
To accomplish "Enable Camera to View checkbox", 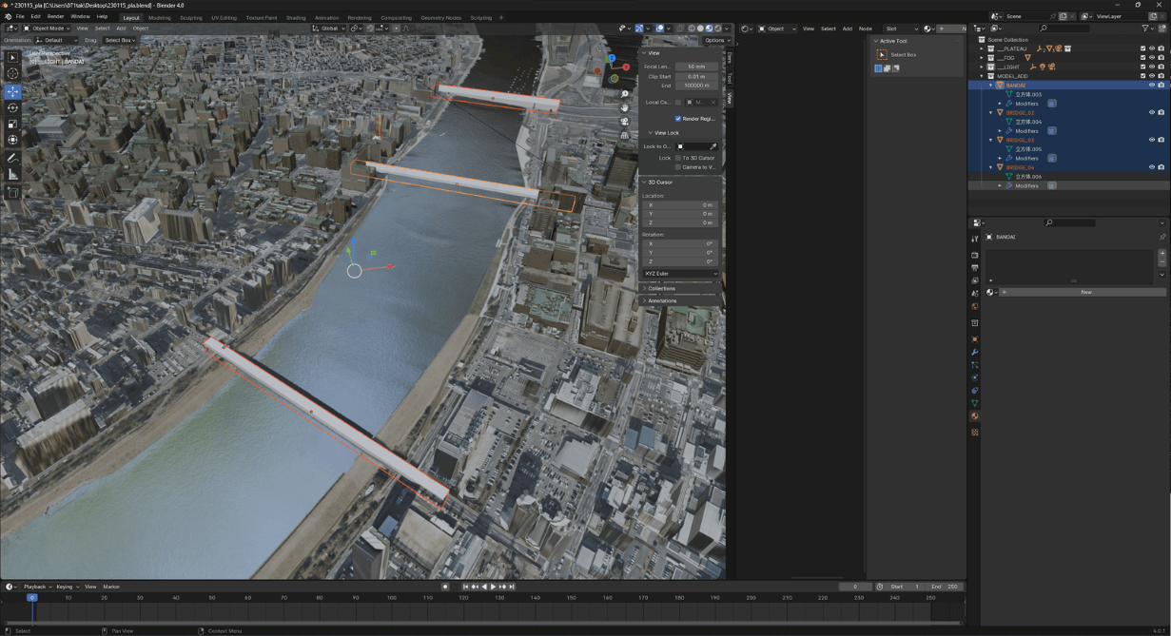I will click(678, 167).
